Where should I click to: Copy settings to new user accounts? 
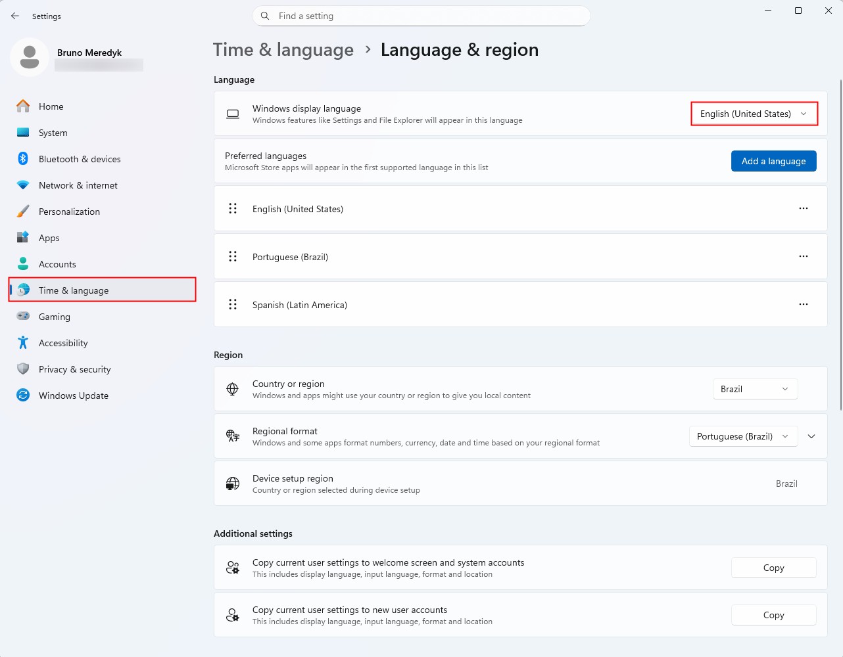click(774, 615)
